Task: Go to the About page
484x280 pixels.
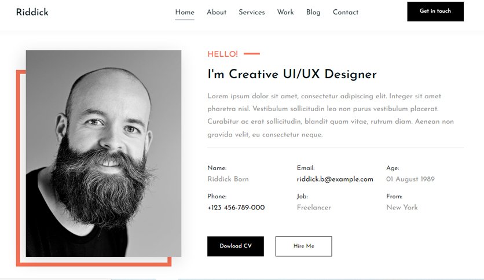Action: coord(217,12)
